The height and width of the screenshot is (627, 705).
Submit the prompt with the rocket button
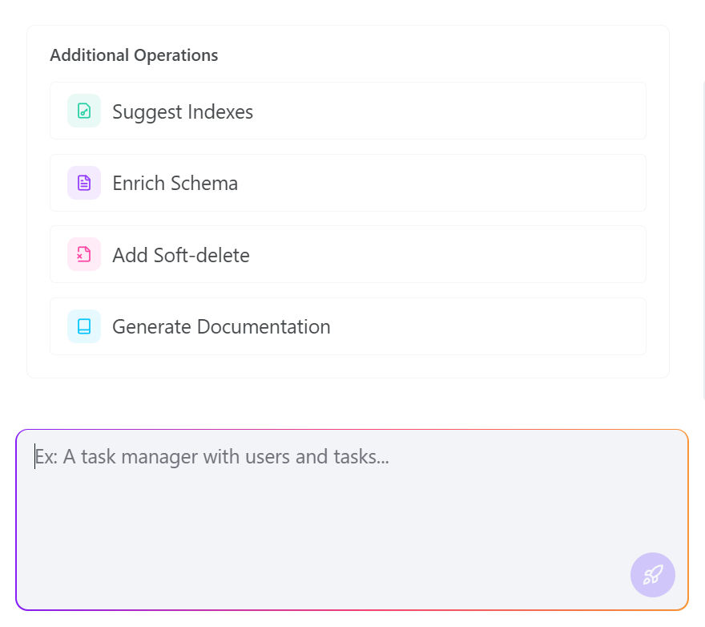coord(652,575)
